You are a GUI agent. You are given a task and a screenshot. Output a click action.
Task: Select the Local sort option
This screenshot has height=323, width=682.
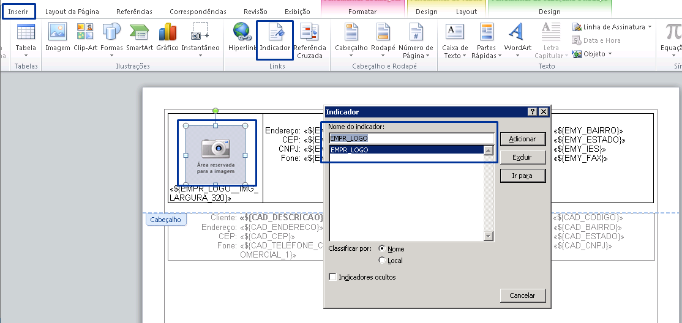383,261
